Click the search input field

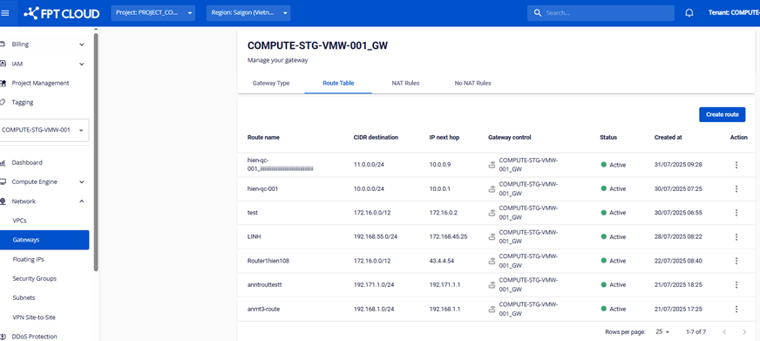(601, 13)
